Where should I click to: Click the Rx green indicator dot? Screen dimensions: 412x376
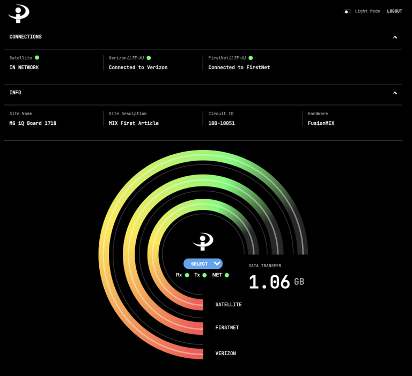click(x=187, y=275)
